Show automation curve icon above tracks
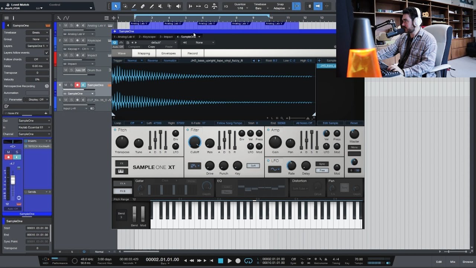The image size is (476, 268). 66,17
